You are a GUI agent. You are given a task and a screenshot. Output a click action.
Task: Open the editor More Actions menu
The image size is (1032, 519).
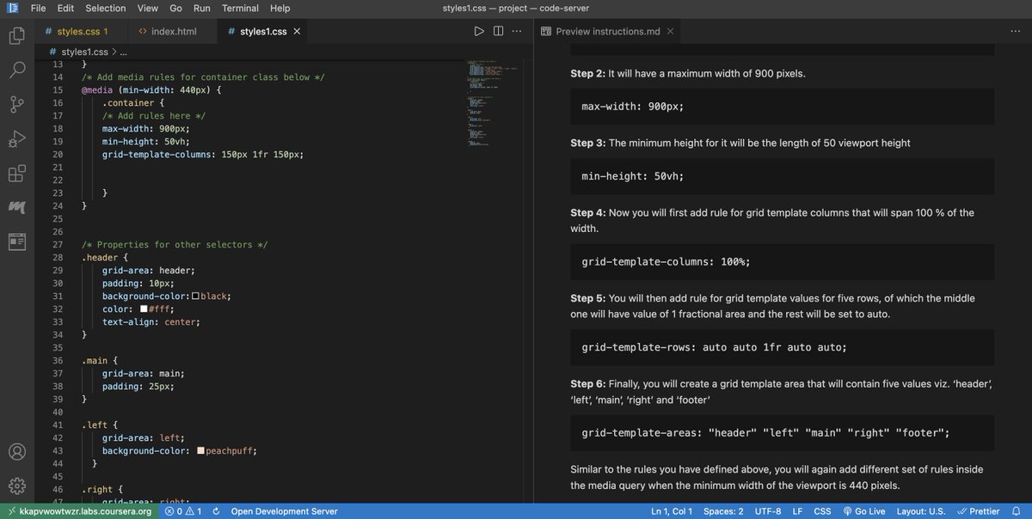[517, 30]
